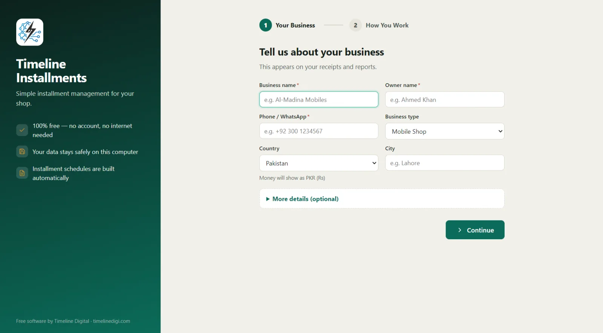This screenshot has height=333, width=603.
Task: Click the 'Phone / WhatsApp' field label
Action: (283, 117)
